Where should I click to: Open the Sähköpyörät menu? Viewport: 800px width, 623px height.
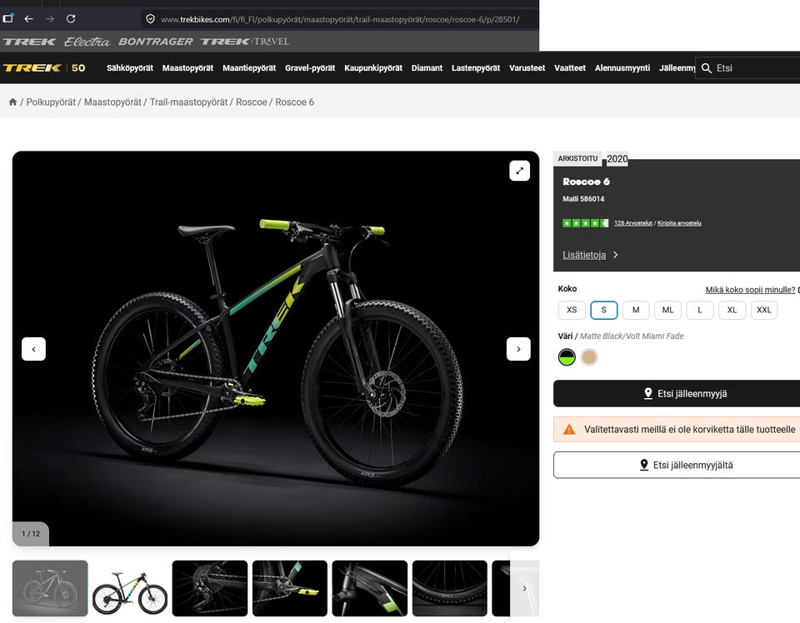coord(130,67)
